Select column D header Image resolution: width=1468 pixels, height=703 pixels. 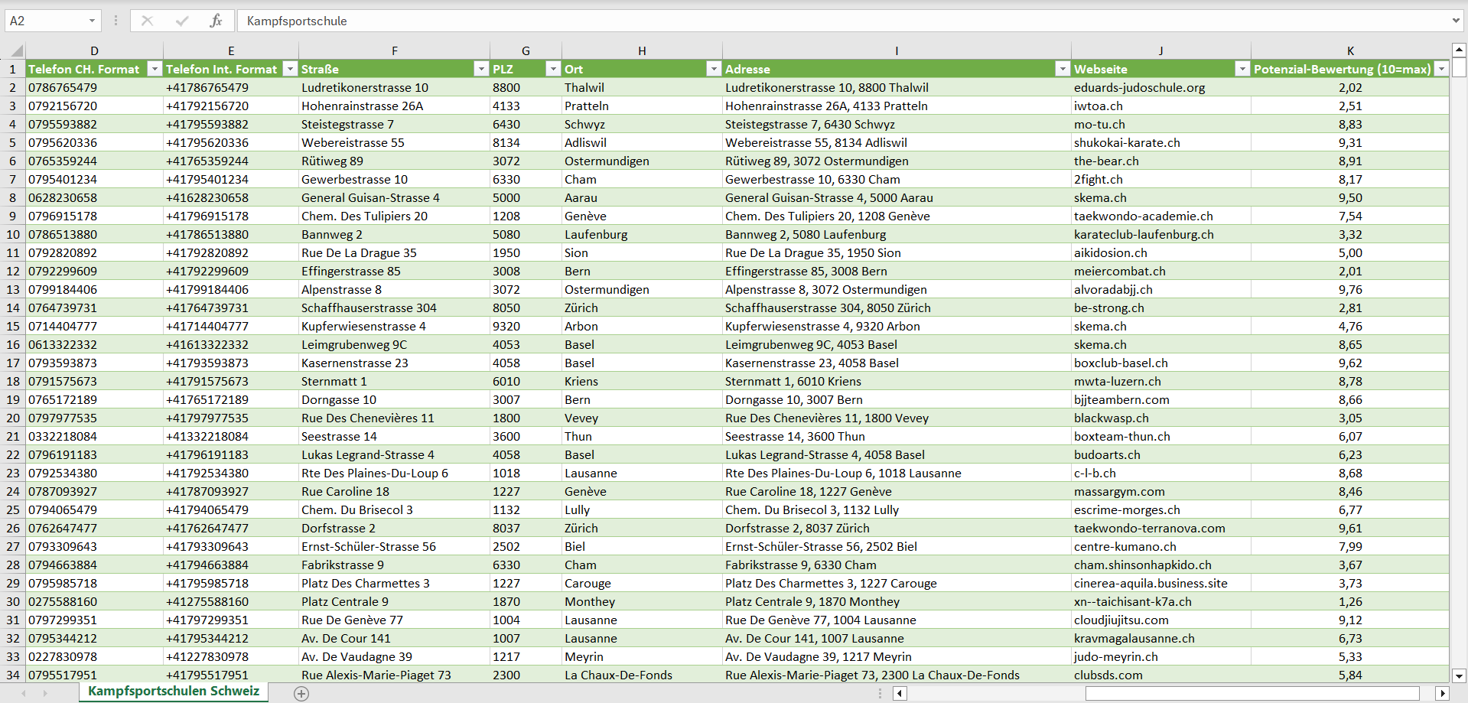pyautogui.click(x=94, y=51)
